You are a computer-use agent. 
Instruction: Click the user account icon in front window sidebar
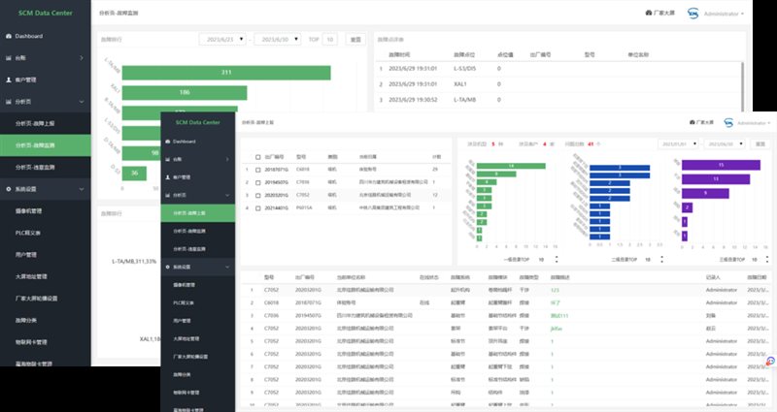tap(167, 177)
